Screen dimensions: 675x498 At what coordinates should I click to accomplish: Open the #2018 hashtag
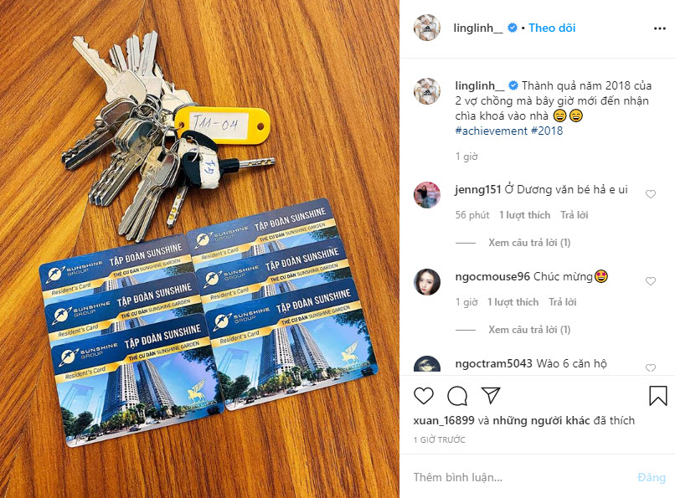coord(547,131)
